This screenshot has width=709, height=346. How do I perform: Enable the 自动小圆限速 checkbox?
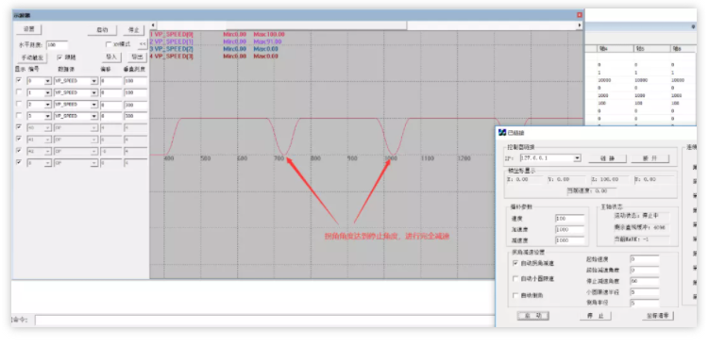[x=515, y=279]
